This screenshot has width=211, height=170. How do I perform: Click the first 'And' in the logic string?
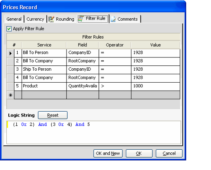tap(42, 125)
